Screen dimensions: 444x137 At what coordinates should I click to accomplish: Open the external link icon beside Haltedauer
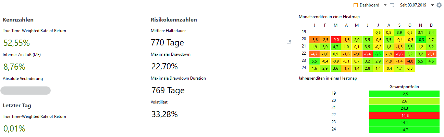point(288,42)
